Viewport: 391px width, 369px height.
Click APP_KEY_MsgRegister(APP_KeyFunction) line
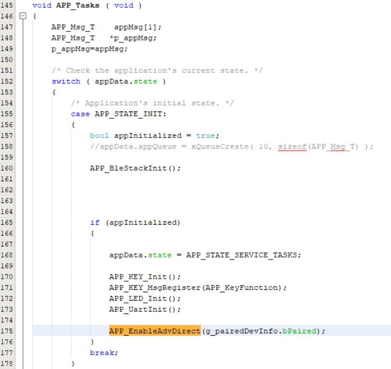pos(198,287)
